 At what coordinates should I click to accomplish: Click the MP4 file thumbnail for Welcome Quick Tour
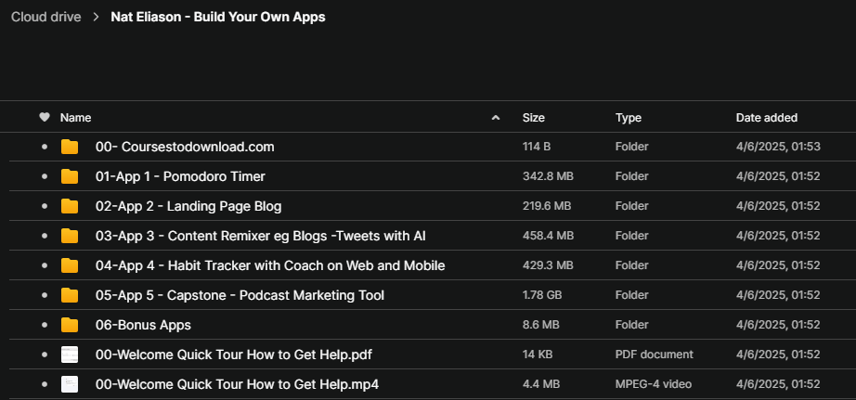tap(70, 385)
